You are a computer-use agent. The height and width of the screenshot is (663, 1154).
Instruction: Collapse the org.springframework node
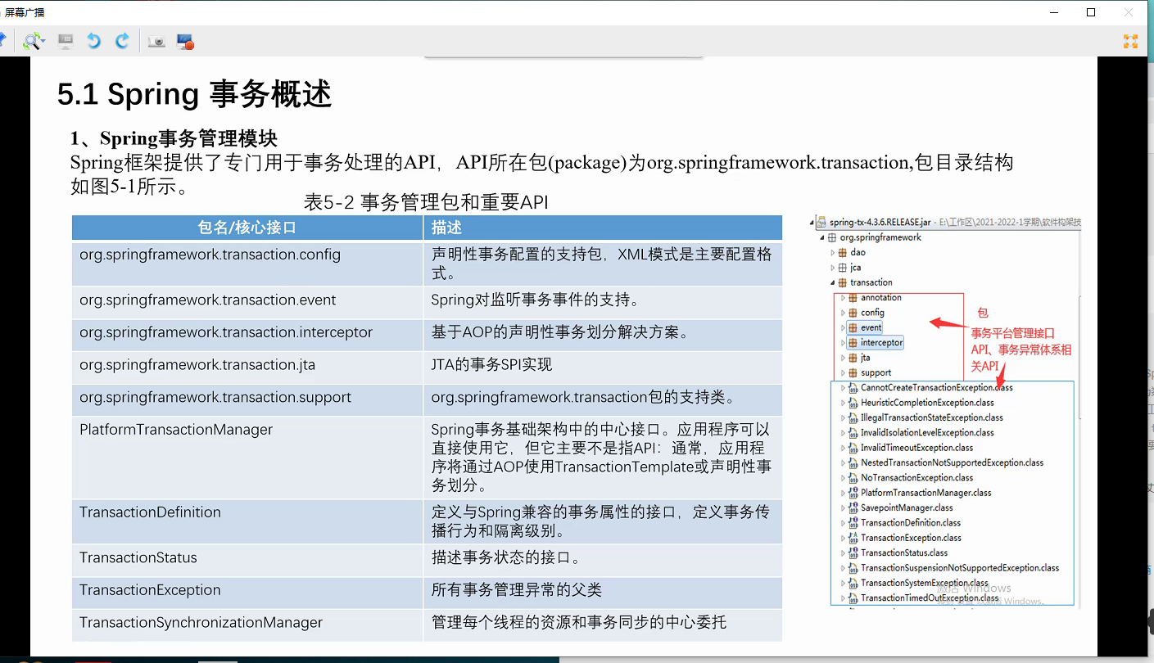click(821, 237)
